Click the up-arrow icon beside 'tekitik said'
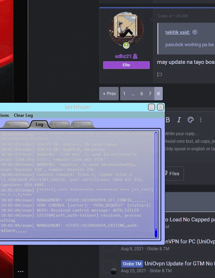The image size is (215, 278). pos(195,32)
